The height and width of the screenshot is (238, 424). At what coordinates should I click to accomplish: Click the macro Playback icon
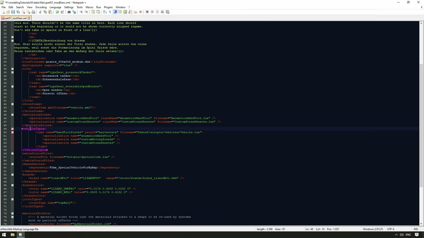tap(157, 12)
